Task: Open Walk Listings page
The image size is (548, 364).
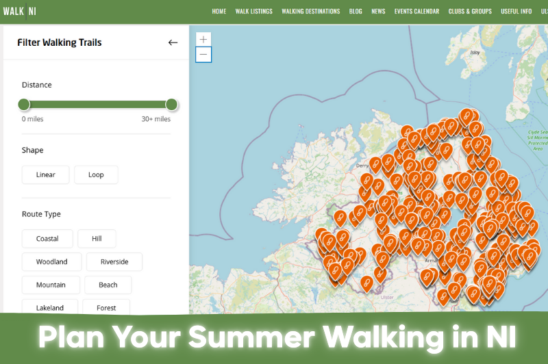Action: click(253, 11)
